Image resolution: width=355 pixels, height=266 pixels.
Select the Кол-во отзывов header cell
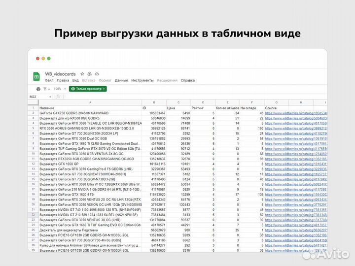point(227,108)
